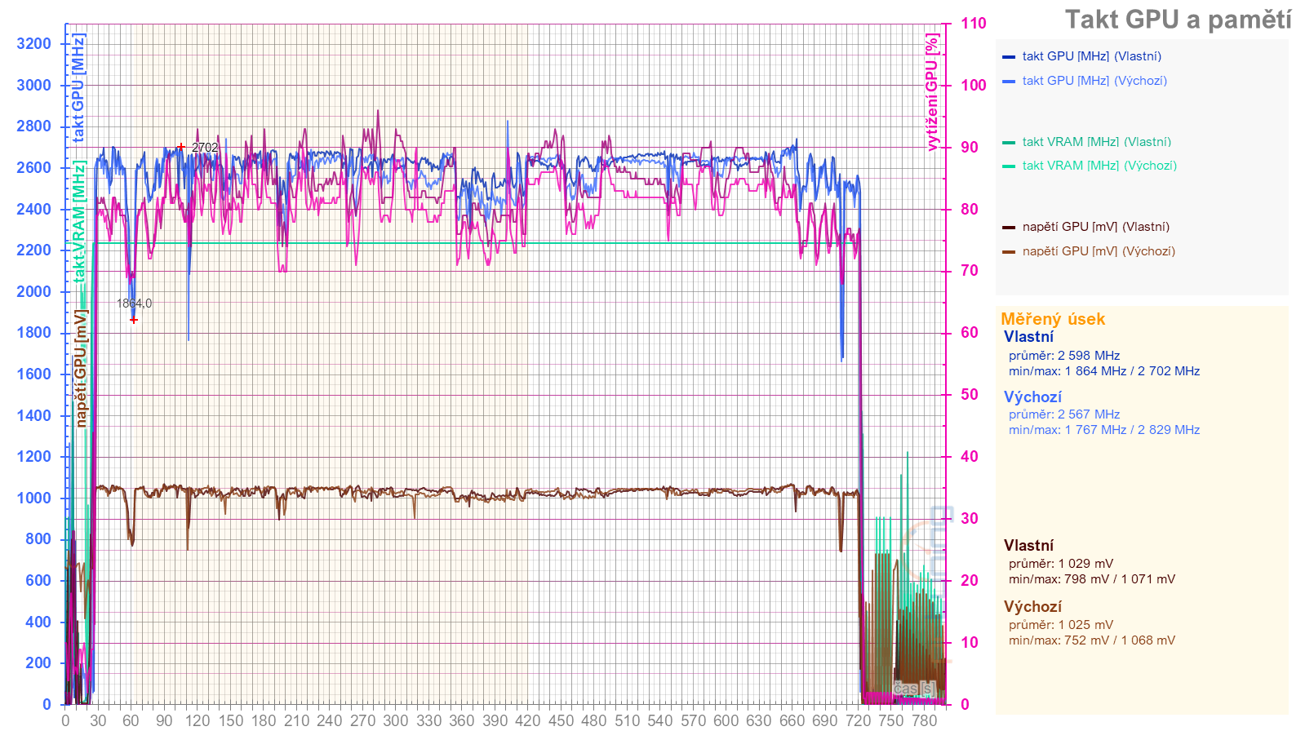
Task: Click the blue 'Výchozí' clock heading
Action: [x=1032, y=397]
